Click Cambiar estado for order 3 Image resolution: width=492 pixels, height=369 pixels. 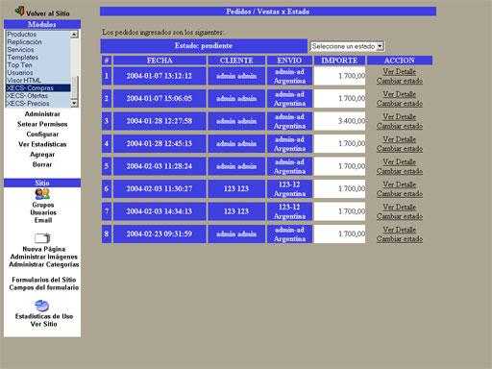[400, 126]
